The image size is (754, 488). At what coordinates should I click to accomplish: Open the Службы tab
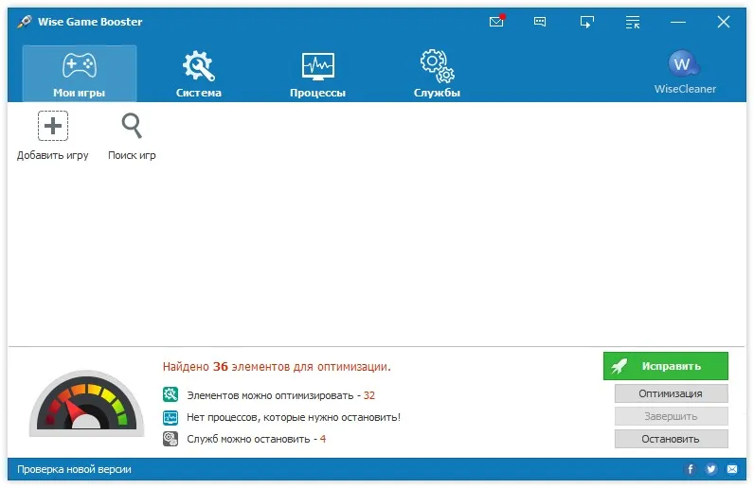coord(437,74)
